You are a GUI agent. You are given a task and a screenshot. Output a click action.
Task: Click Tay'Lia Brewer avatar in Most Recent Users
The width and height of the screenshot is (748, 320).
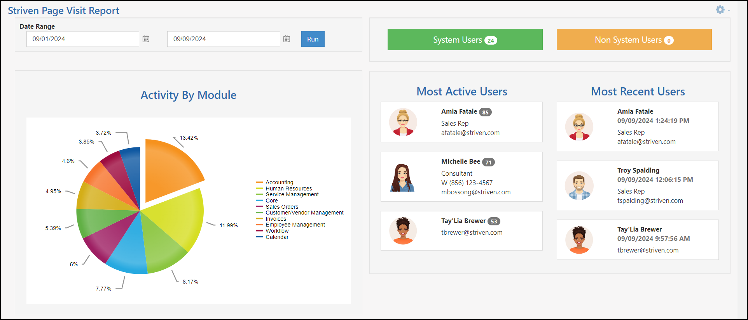click(x=579, y=240)
